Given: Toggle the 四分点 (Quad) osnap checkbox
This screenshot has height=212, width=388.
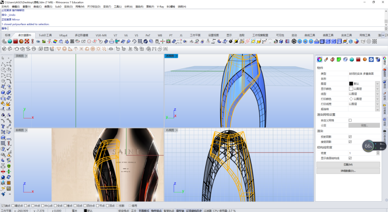Looking at the screenshot, I should pyautogui.click(x=85, y=206).
